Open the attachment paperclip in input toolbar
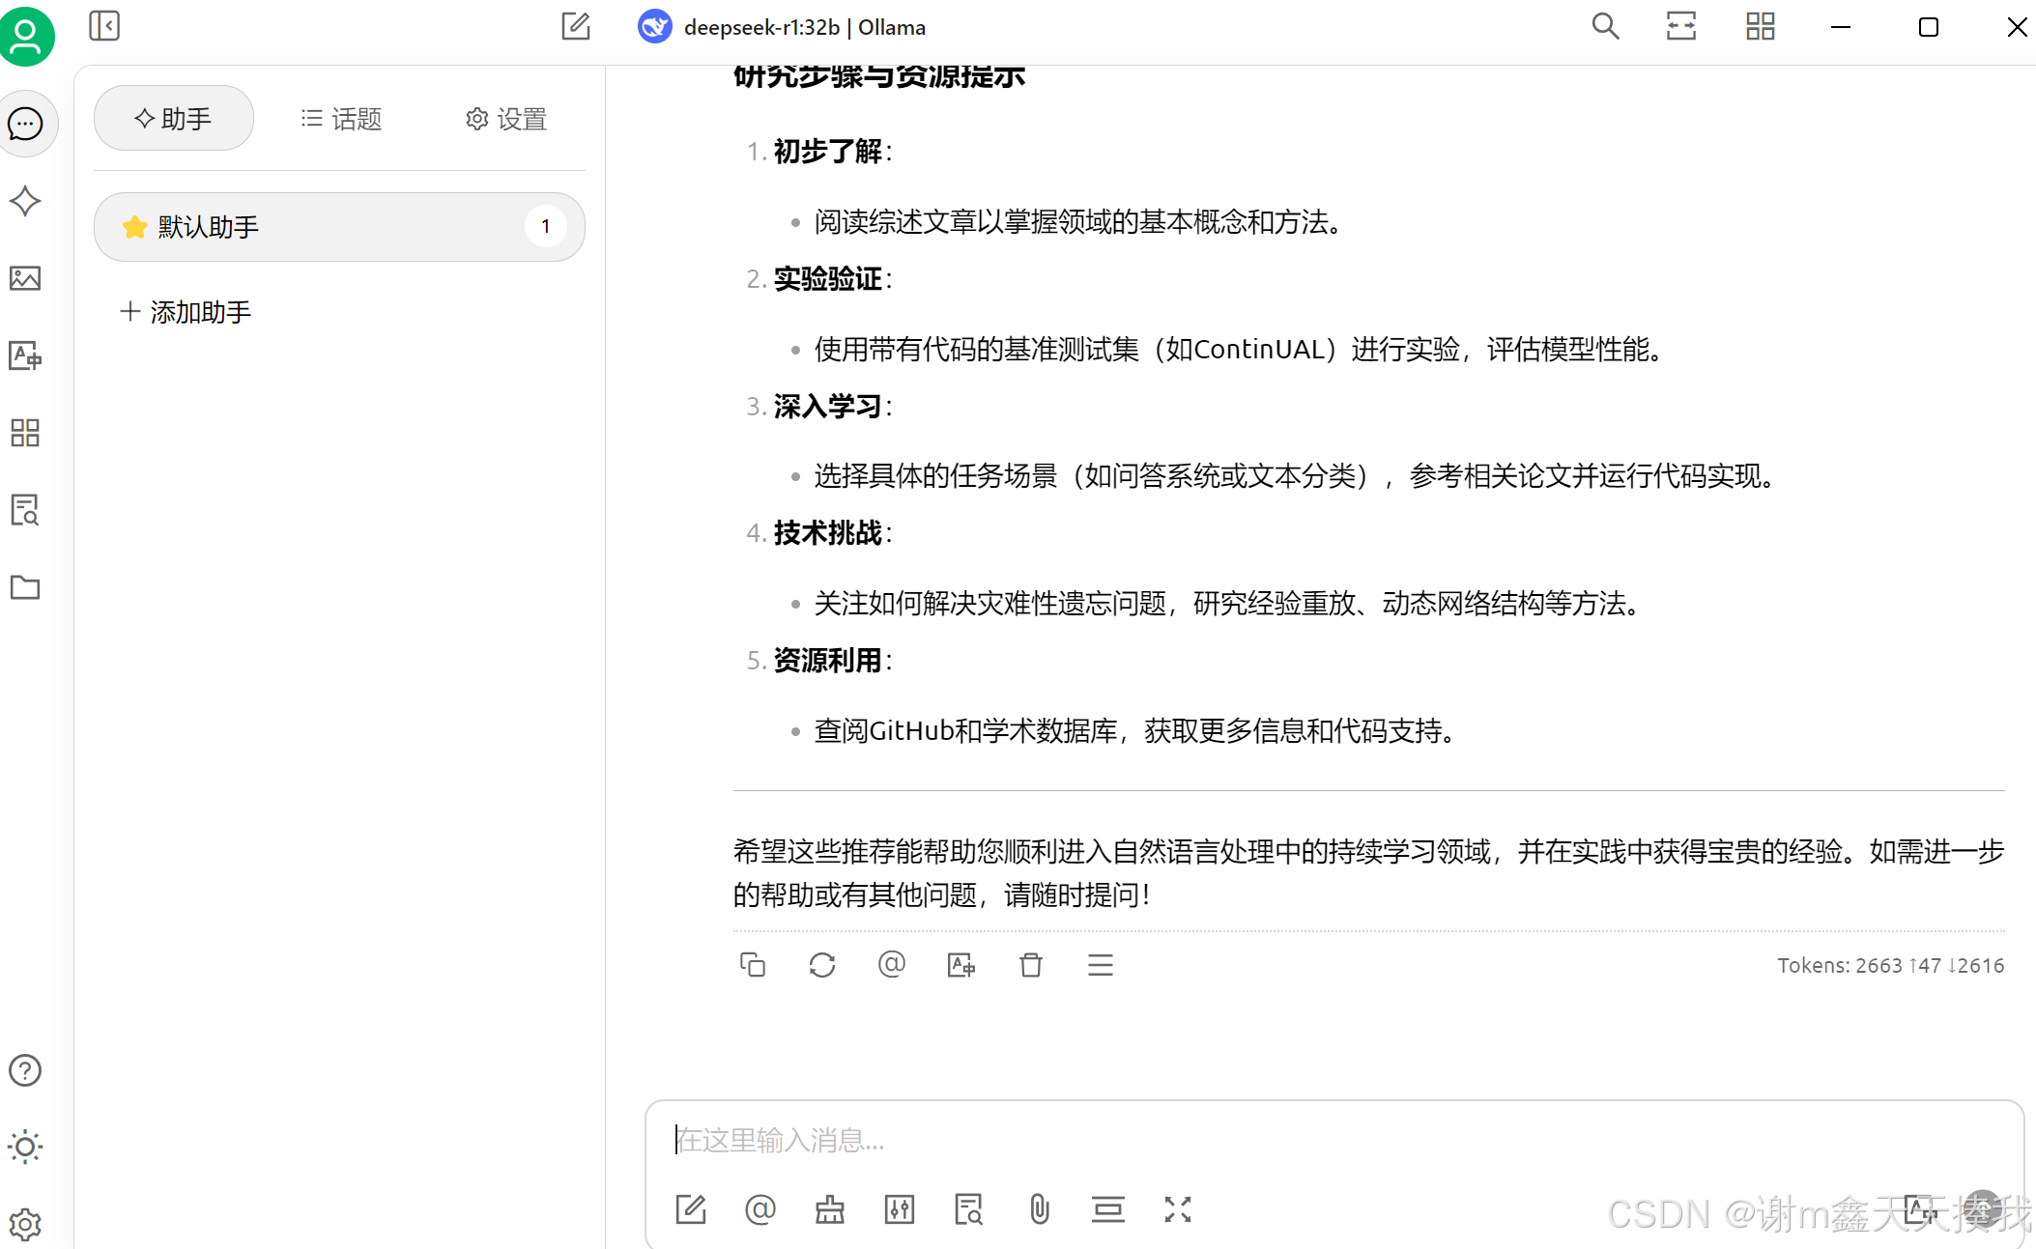 click(1039, 1209)
